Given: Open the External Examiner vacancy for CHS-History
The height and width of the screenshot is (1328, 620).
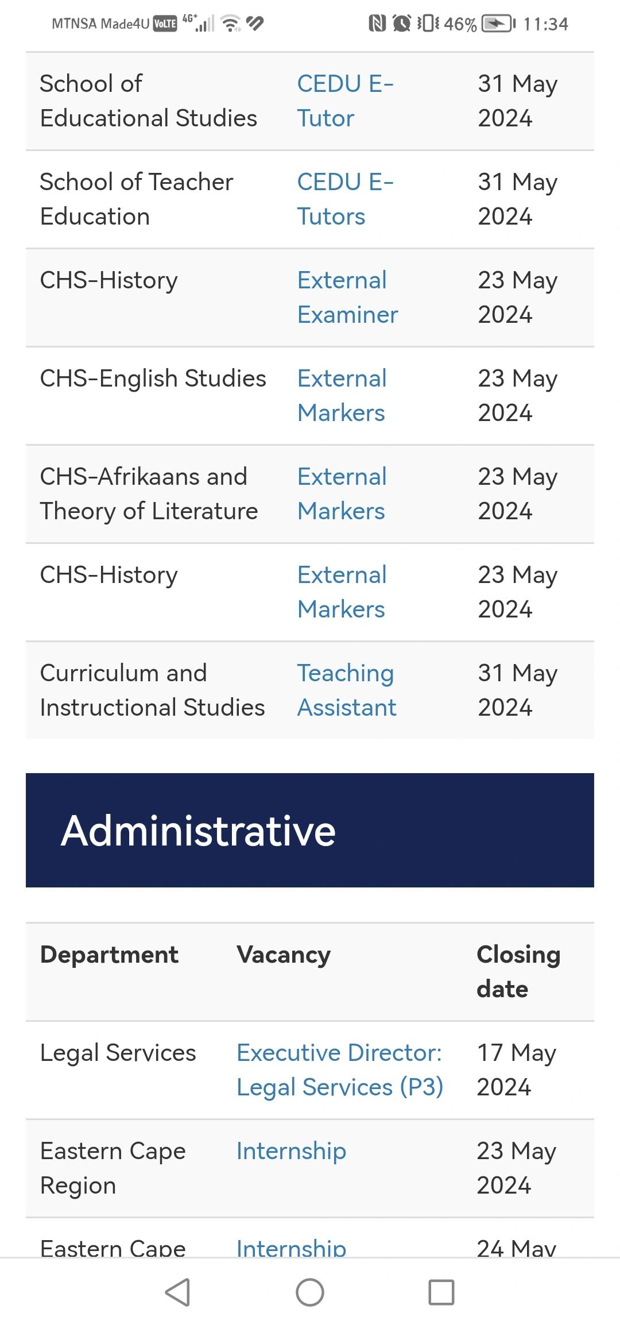Looking at the screenshot, I should [x=348, y=298].
